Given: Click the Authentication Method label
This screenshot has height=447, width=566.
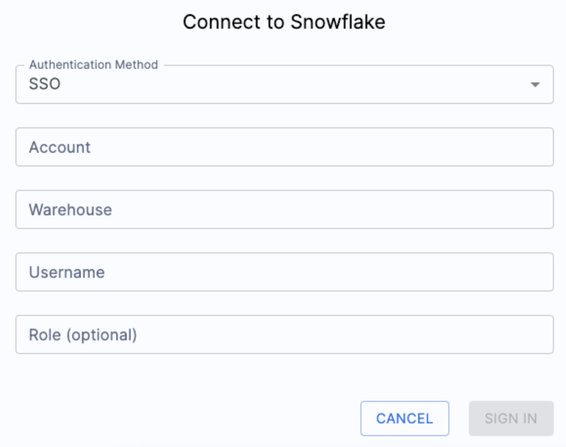Looking at the screenshot, I should (94, 64).
